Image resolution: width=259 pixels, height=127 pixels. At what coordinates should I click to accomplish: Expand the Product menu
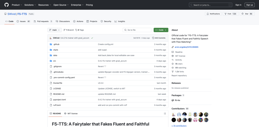(17, 5)
